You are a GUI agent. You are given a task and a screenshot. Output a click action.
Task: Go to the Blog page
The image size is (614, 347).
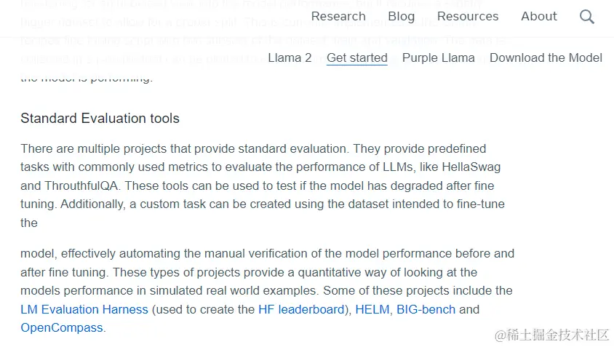(401, 16)
